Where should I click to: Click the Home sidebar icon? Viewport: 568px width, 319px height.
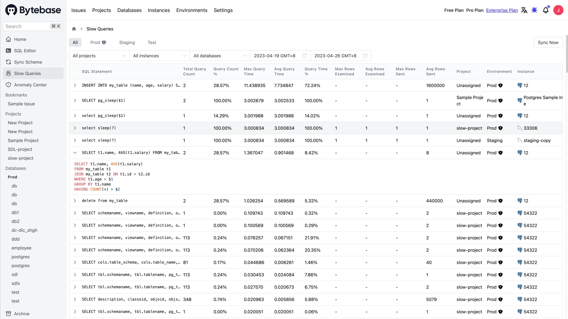pos(9,39)
